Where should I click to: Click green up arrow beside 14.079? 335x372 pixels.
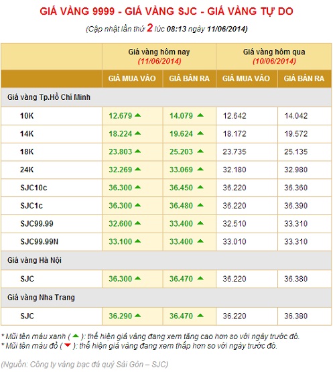200,115
